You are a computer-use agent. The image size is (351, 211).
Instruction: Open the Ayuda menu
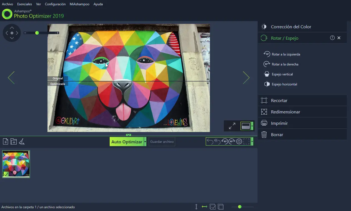click(x=98, y=4)
